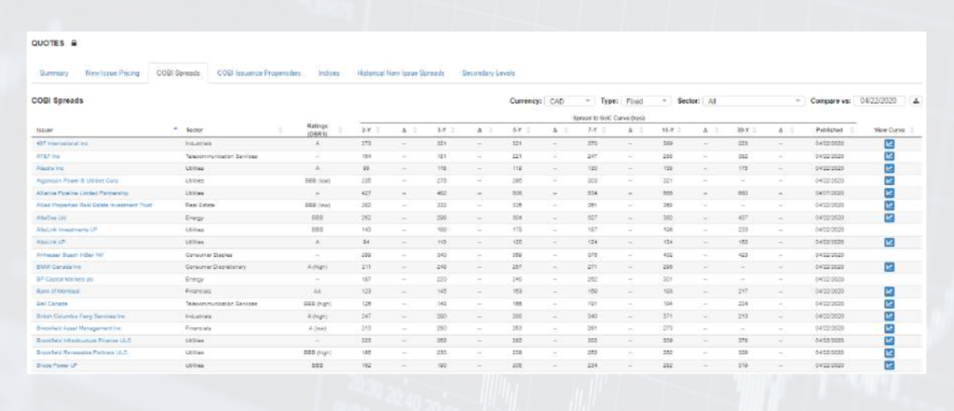View the BMW Canada Inc curve chart

[889, 267]
